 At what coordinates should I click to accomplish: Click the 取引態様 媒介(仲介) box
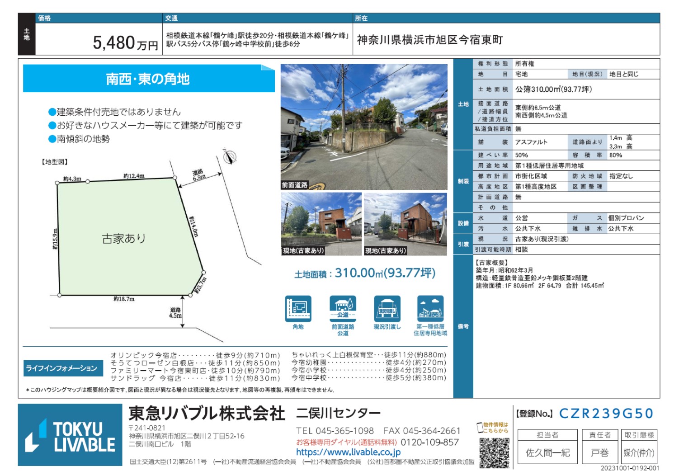[x=639, y=447]
